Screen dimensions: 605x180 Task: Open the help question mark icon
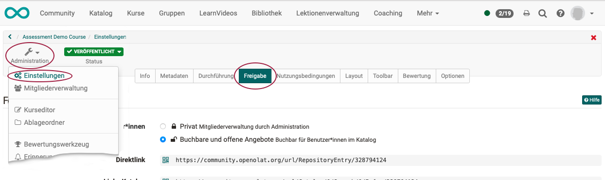[x=560, y=14]
